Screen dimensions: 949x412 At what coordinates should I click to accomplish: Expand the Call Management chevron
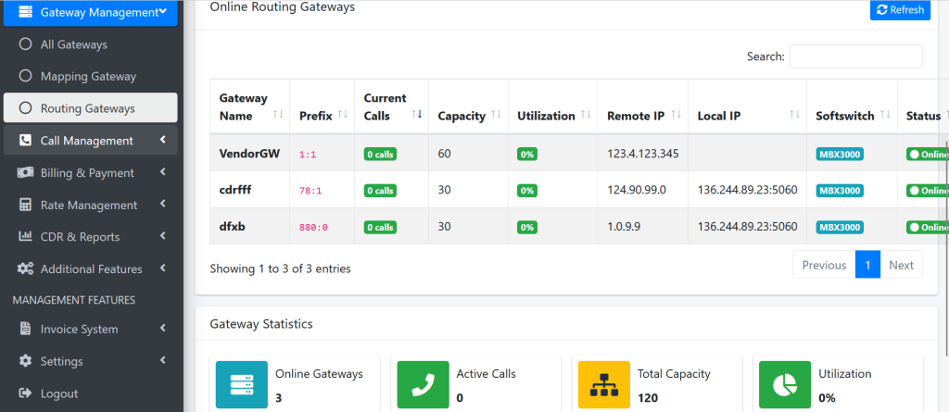click(x=163, y=140)
